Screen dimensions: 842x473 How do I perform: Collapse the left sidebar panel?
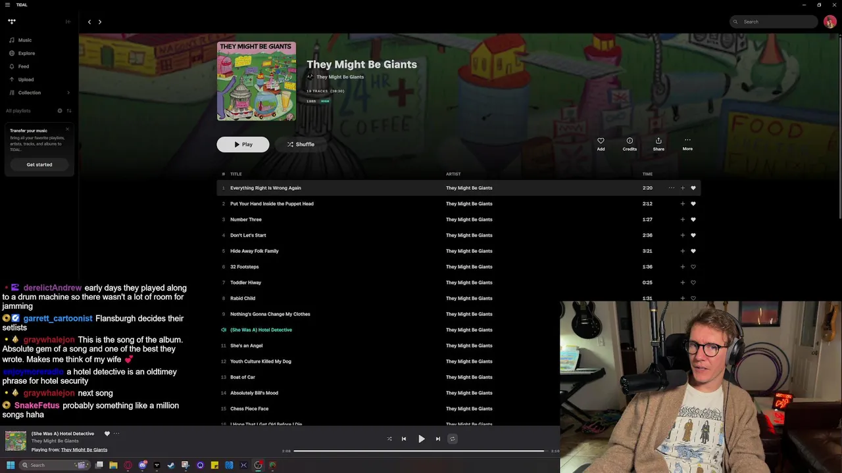coord(68,22)
